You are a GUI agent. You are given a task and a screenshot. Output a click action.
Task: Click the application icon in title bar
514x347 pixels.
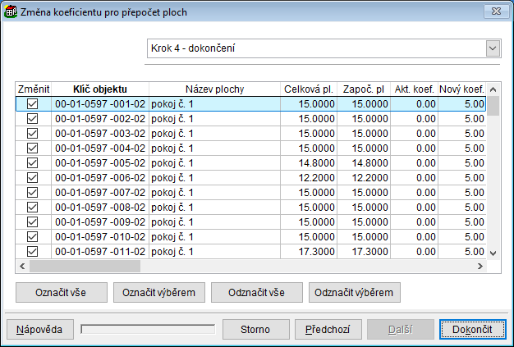pos(11,11)
